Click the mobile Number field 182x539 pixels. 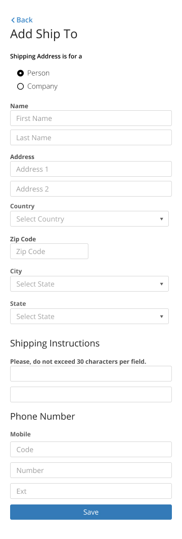tap(91, 470)
